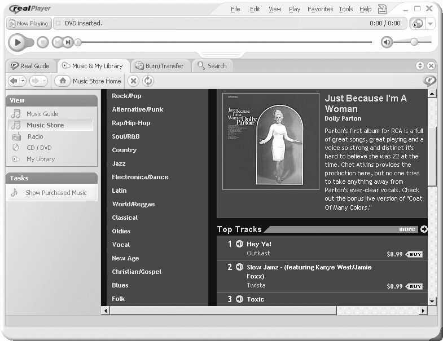This screenshot has width=443, height=341.
Task: Click the right arrow of horizontal scrollbar
Action: pos(423,311)
